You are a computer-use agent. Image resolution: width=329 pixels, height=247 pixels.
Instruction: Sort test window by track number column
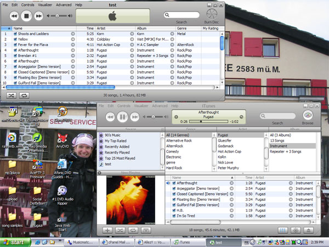click(7, 29)
